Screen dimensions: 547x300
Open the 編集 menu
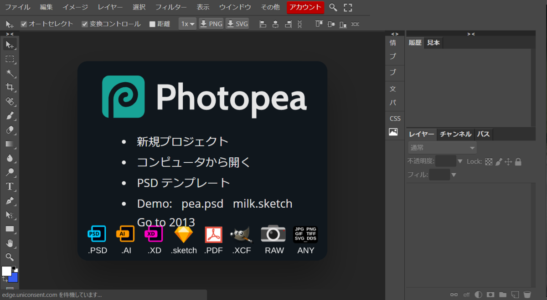(46, 7)
